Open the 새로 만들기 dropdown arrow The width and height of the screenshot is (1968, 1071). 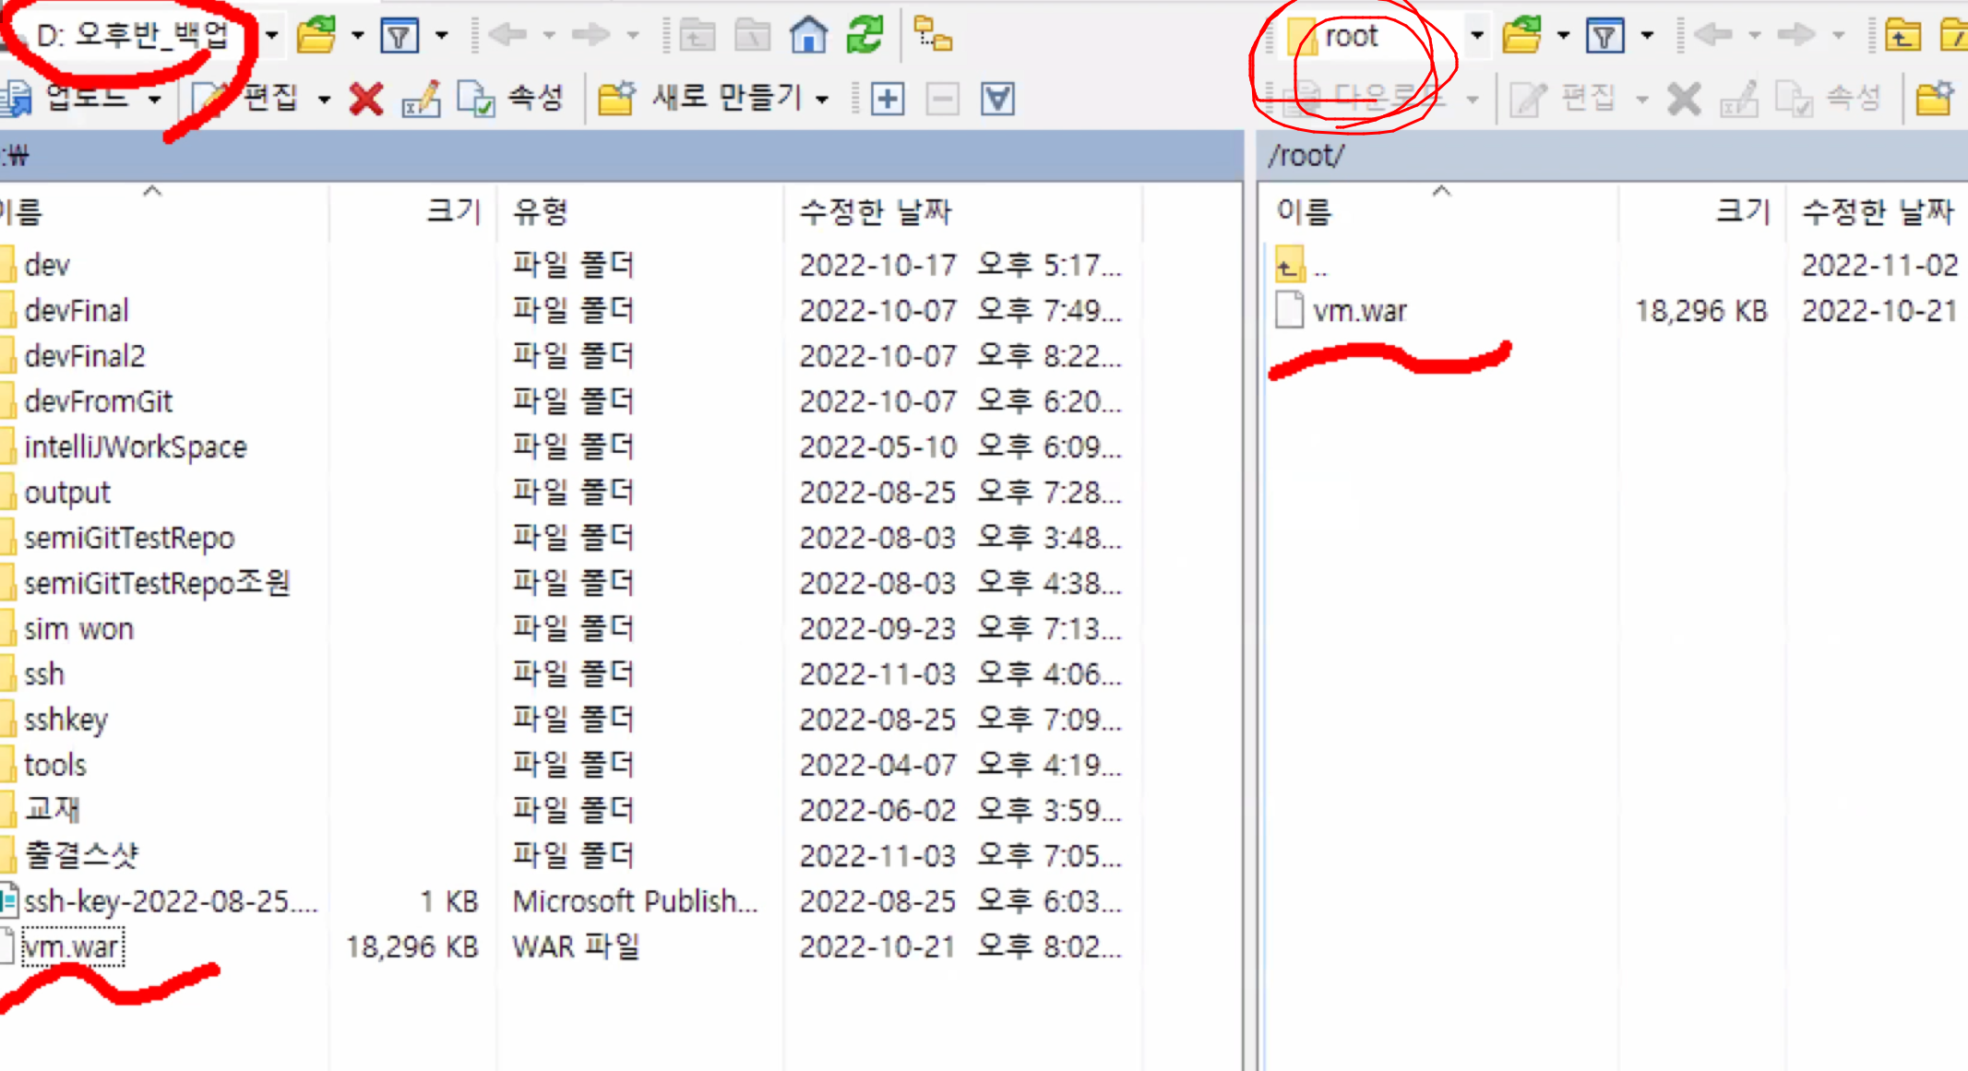pyautogui.click(x=822, y=98)
